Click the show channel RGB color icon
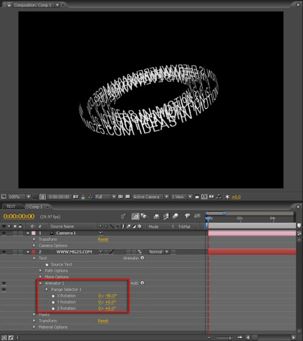 click(x=90, y=197)
